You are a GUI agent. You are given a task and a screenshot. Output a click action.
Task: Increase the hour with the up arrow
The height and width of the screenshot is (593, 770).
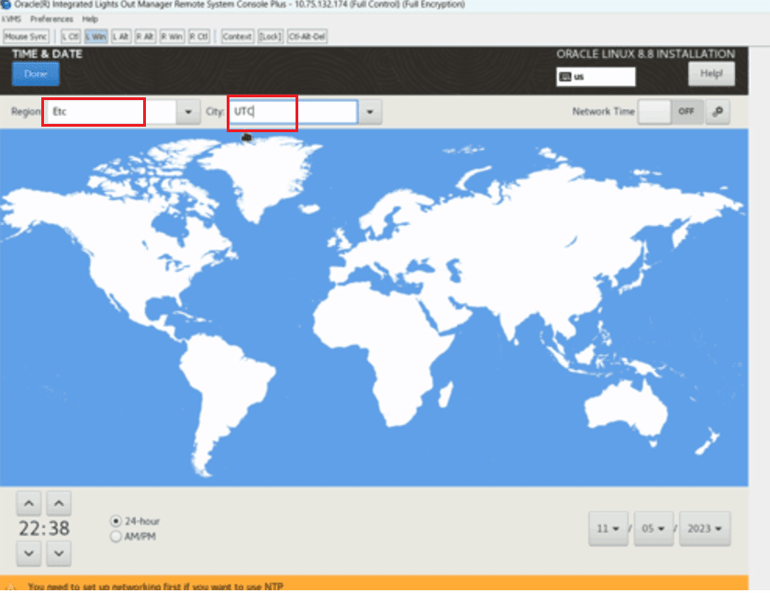(x=29, y=503)
